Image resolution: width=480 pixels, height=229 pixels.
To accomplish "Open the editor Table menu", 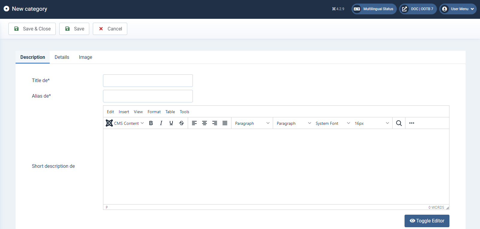I will [x=170, y=112].
